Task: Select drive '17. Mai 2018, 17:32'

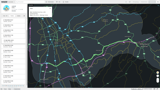Action: (13, 36)
